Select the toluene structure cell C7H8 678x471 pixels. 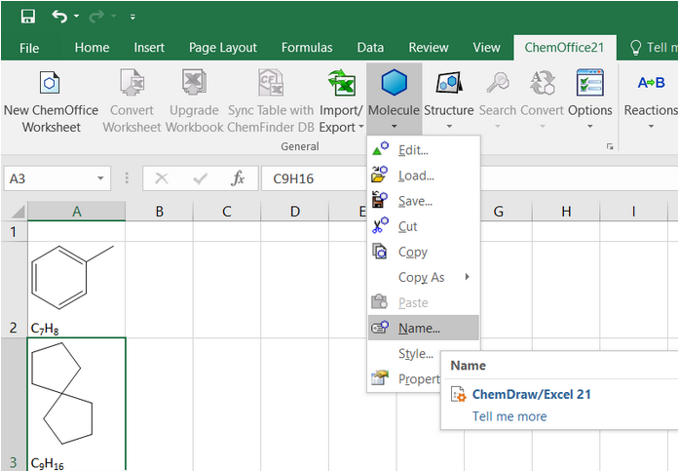(77, 290)
